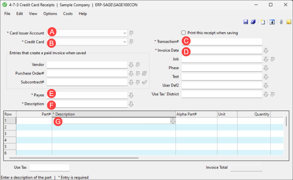
Task: Open the User Def2 lookup arrow
Action: (266, 86)
